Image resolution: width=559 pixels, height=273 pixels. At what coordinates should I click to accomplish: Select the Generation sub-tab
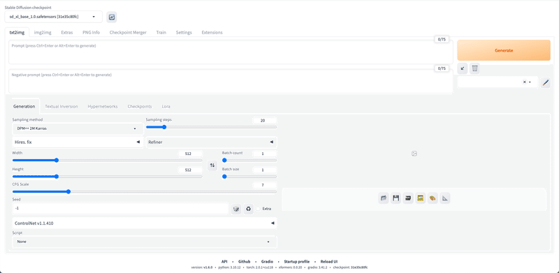(x=24, y=107)
